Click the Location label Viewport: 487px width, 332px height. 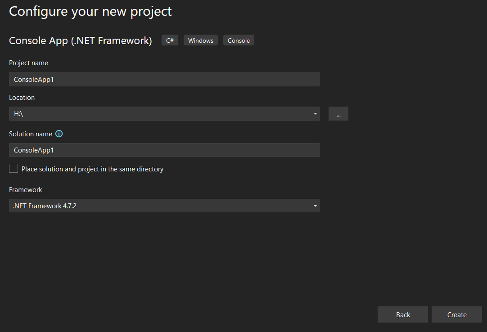[22, 98]
